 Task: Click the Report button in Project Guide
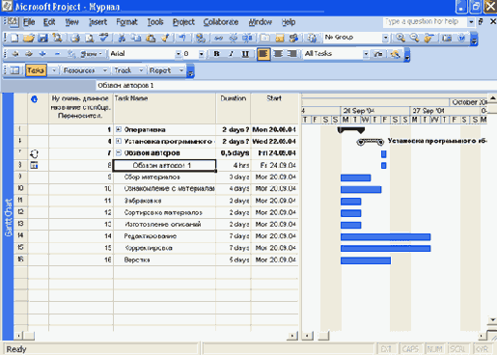click(160, 70)
